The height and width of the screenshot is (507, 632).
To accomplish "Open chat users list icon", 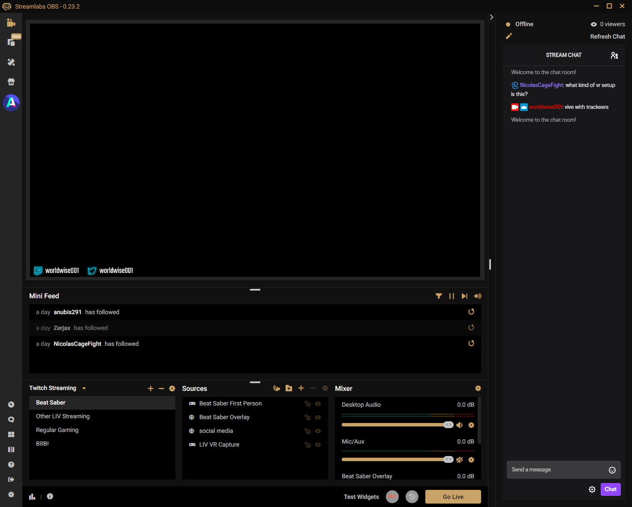I will 614,55.
